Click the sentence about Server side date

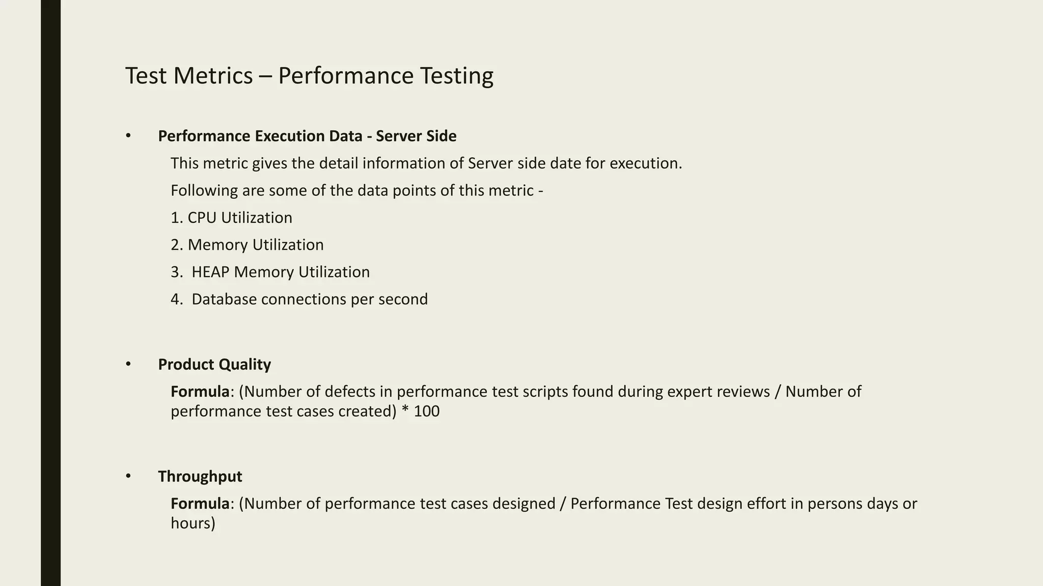[426, 163]
